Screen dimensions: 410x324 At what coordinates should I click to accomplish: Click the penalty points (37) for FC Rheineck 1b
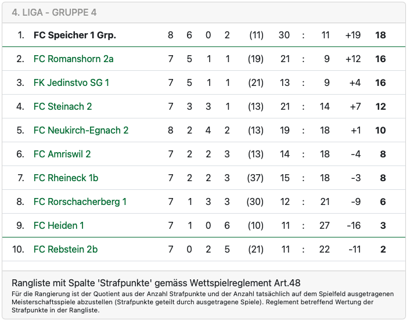[x=256, y=178]
